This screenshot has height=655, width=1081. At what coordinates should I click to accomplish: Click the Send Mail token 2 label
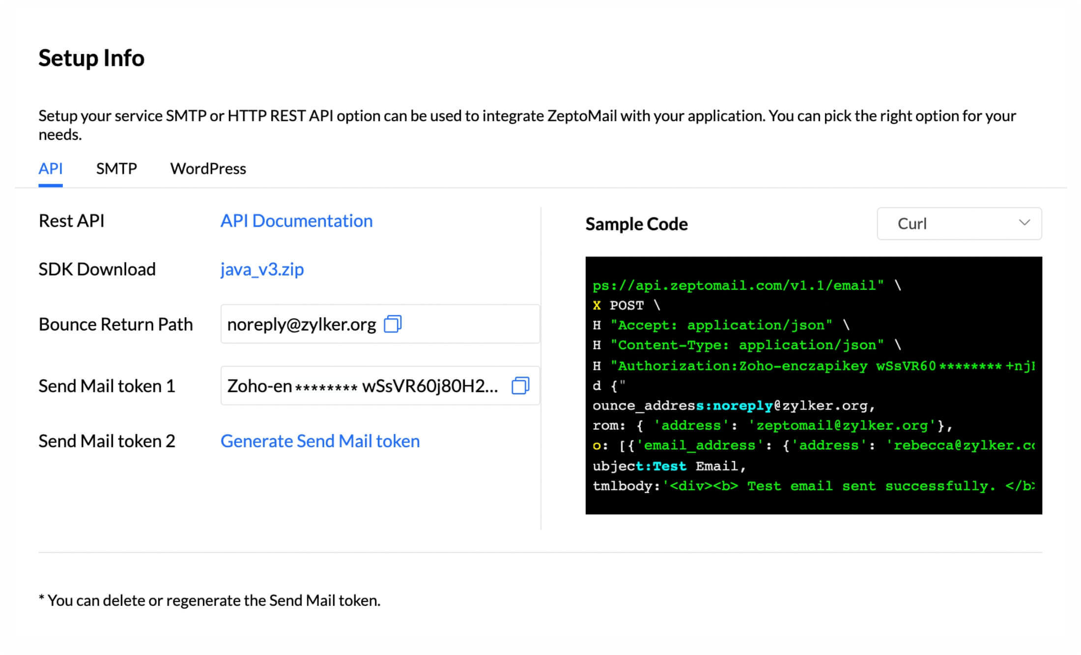click(107, 441)
